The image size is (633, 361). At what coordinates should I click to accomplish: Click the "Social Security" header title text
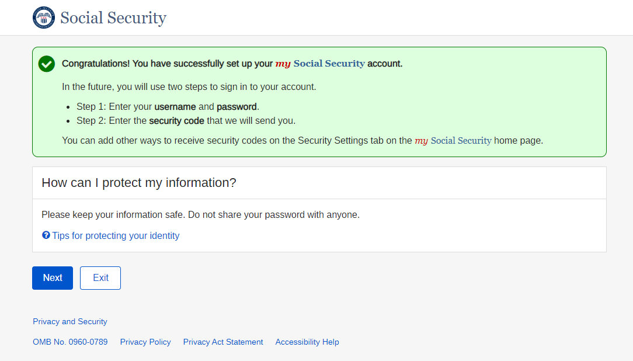click(x=113, y=18)
